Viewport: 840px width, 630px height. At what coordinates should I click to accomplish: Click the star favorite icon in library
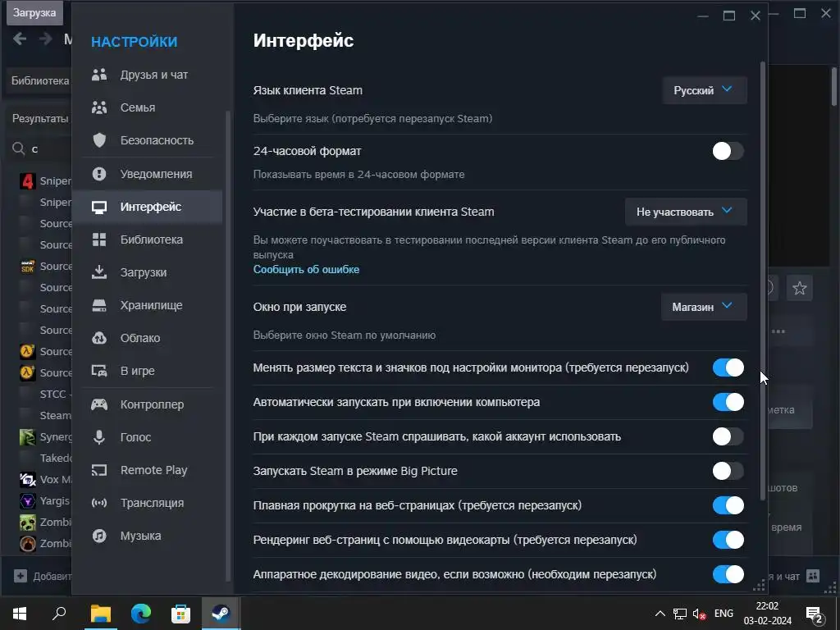(x=799, y=288)
